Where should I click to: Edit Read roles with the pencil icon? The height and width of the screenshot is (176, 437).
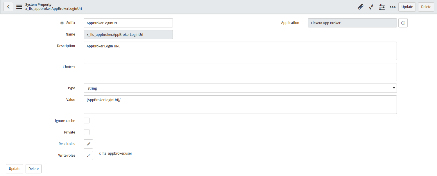88,144
